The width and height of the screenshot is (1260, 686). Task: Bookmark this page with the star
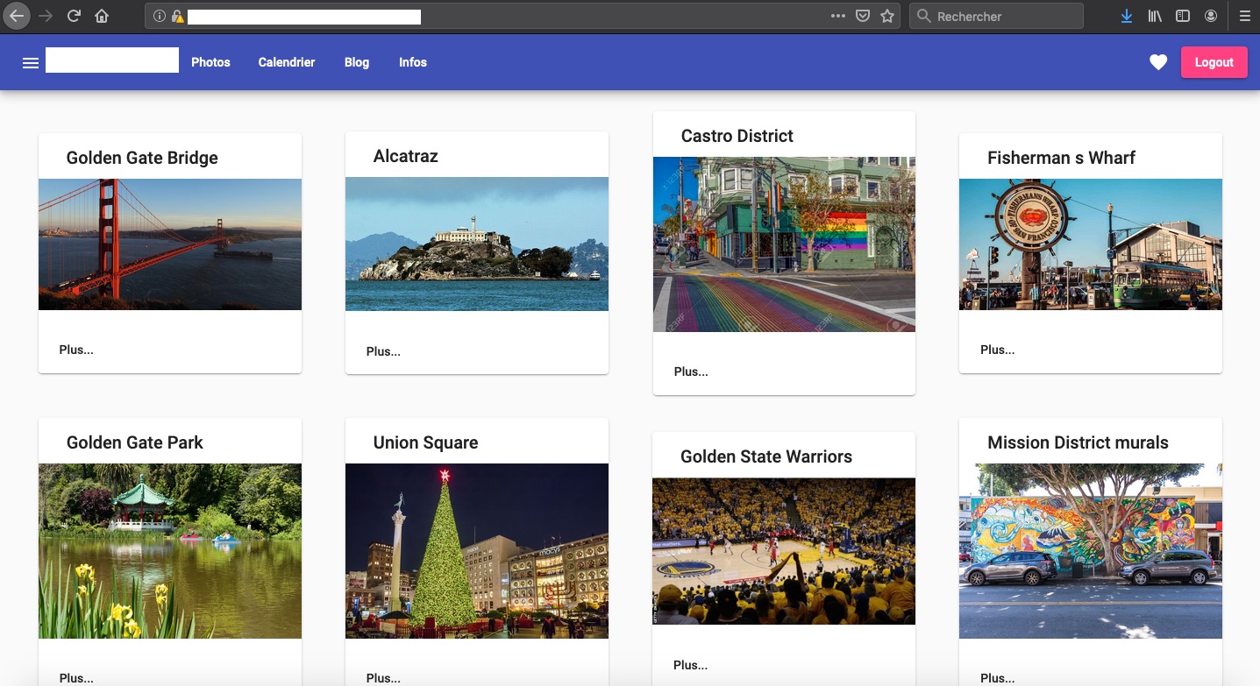click(x=886, y=15)
